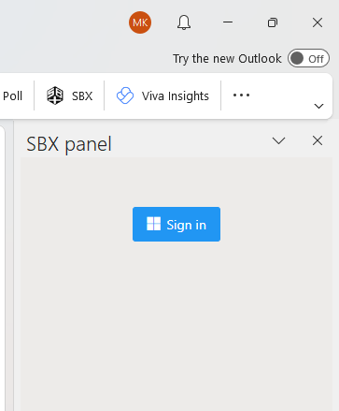This screenshot has height=411, width=339.
Task: Minimize the Outlook window
Action: (x=228, y=22)
